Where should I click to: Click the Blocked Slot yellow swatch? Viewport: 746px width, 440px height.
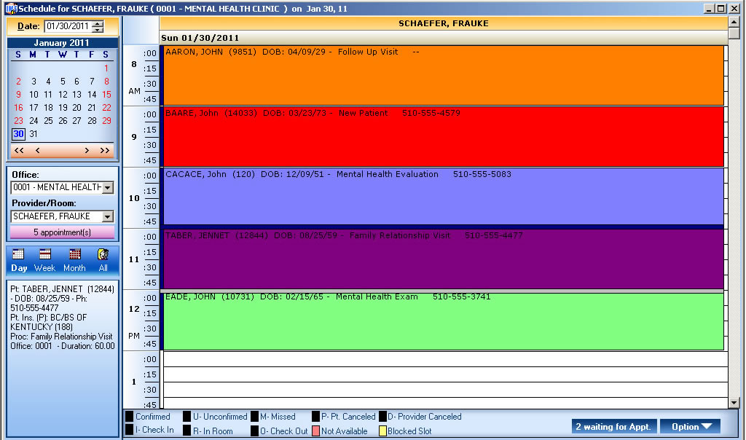click(382, 431)
